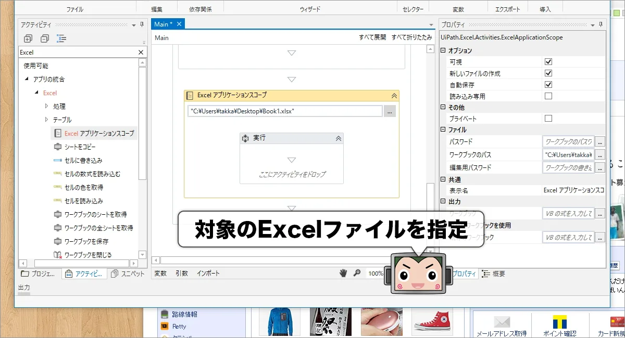Collapse the アプリの統合 tree node

(x=28, y=80)
